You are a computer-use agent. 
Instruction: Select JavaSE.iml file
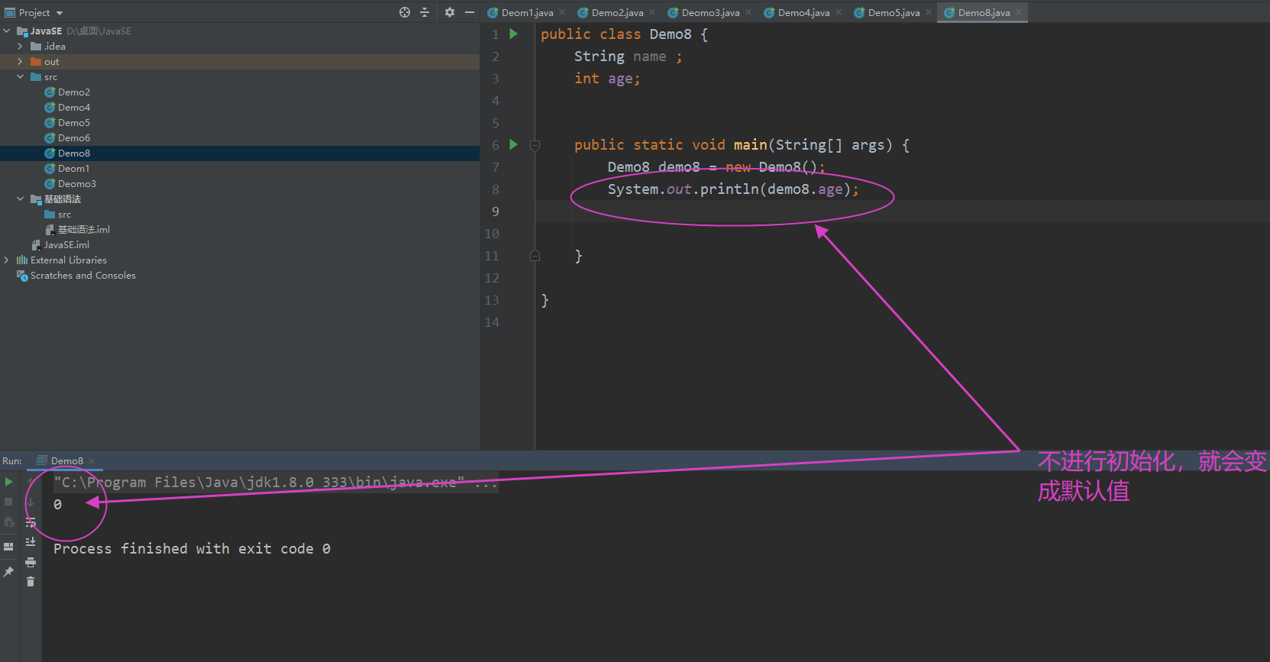click(66, 245)
